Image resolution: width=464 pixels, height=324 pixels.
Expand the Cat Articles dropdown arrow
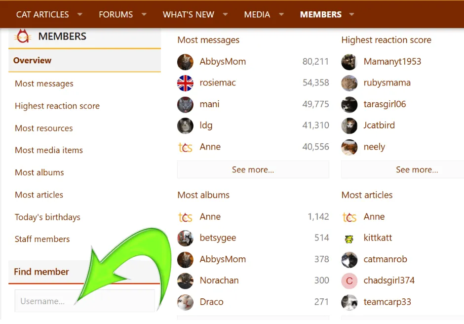pyautogui.click(x=80, y=14)
